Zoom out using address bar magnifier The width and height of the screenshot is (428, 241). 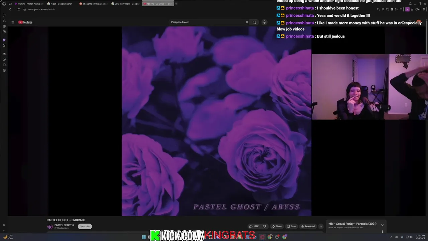[x=378, y=9]
